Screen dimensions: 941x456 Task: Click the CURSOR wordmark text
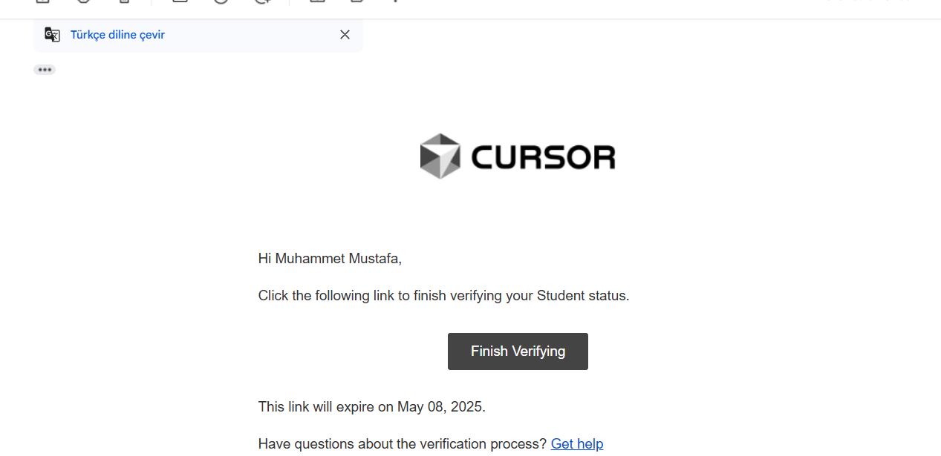(543, 157)
